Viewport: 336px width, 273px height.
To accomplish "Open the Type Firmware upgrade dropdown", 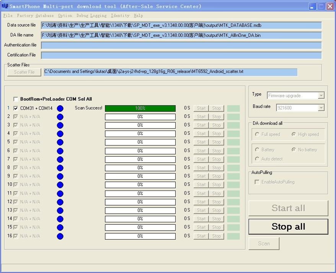I will tap(321, 95).
